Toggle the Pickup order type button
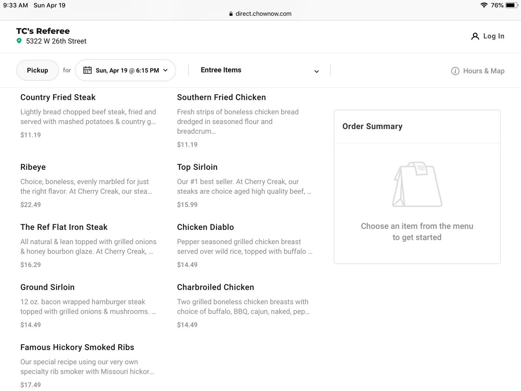Screen dimensions: 521x391 [37, 70]
